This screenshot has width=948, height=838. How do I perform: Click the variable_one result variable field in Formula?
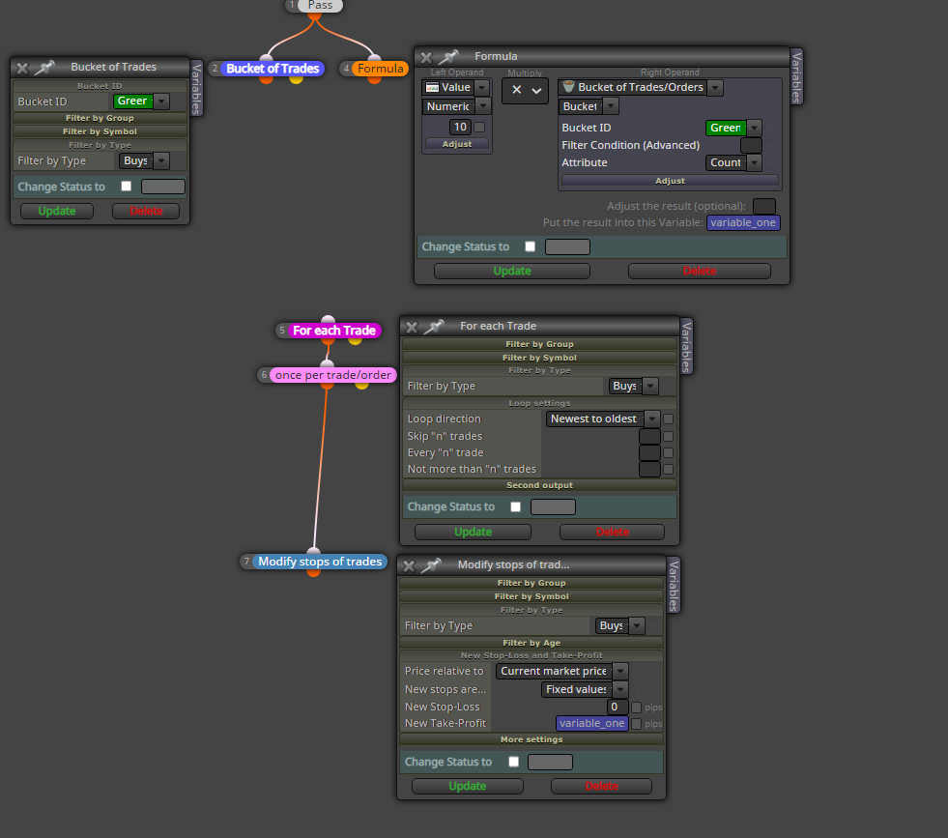(x=743, y=222)
